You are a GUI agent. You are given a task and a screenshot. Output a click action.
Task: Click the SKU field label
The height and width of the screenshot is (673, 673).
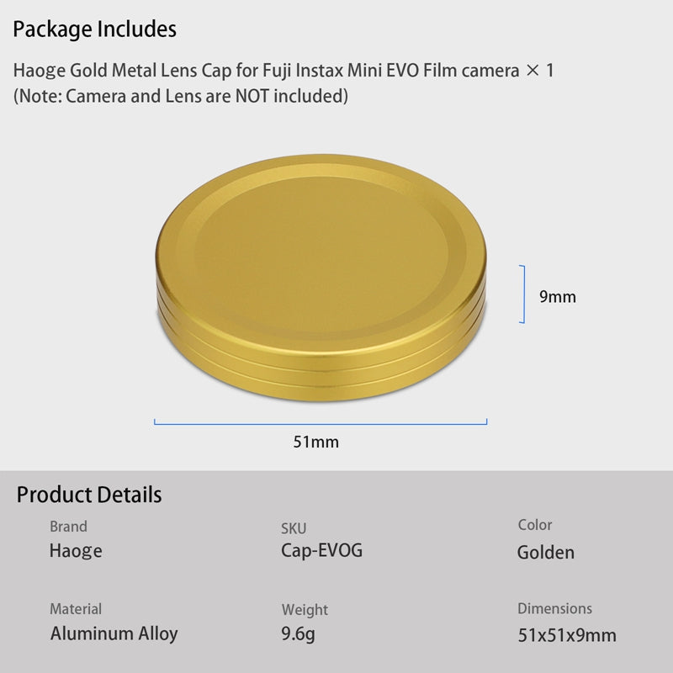tap(294, 528)
